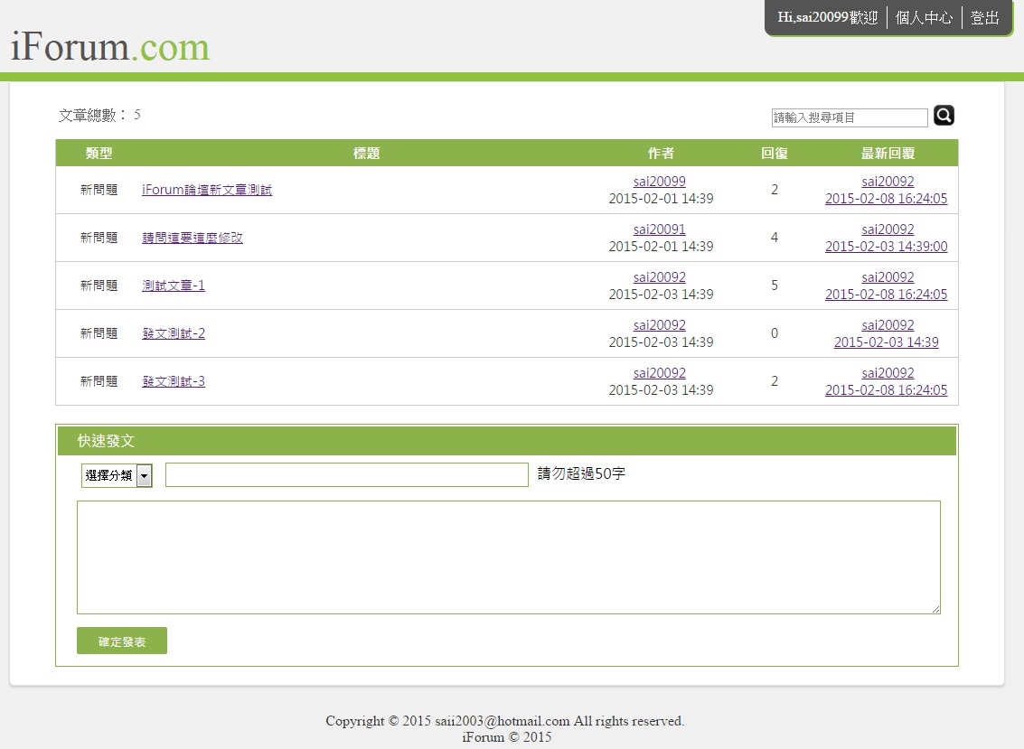Click the footer copyright email text
Viewport: 1024px width, 749px height.
(x=503, y=721)
